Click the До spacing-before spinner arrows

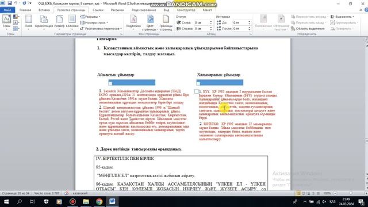(x=249, y=23)
